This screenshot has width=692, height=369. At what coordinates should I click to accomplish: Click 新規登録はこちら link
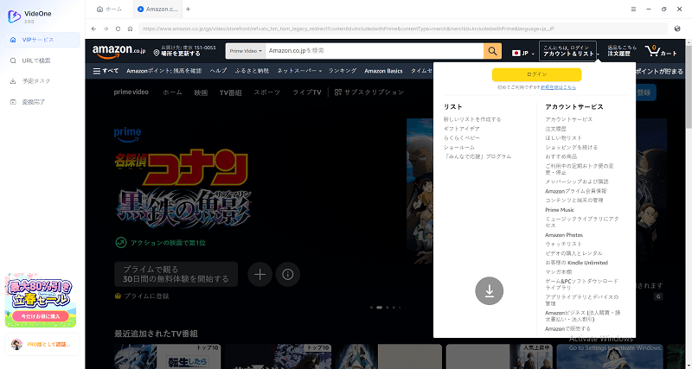(x=558, y=87)
